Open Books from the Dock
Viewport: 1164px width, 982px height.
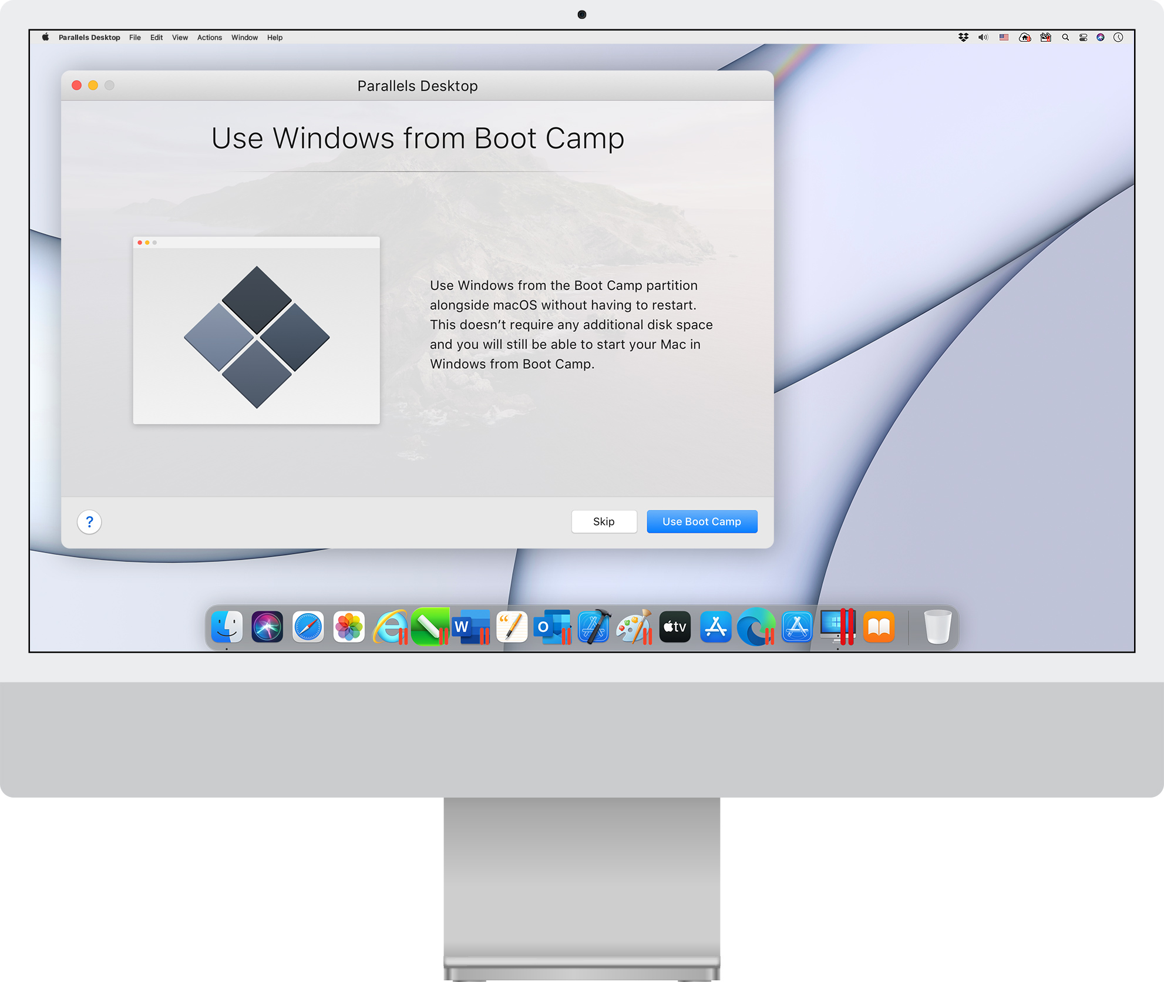point(879,627)
